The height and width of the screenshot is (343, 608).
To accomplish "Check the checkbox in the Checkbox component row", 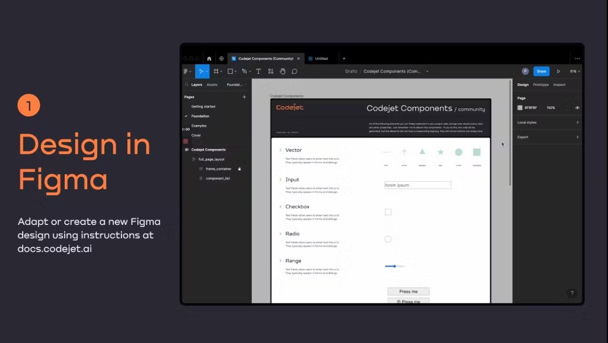I will tap(388, 212).
